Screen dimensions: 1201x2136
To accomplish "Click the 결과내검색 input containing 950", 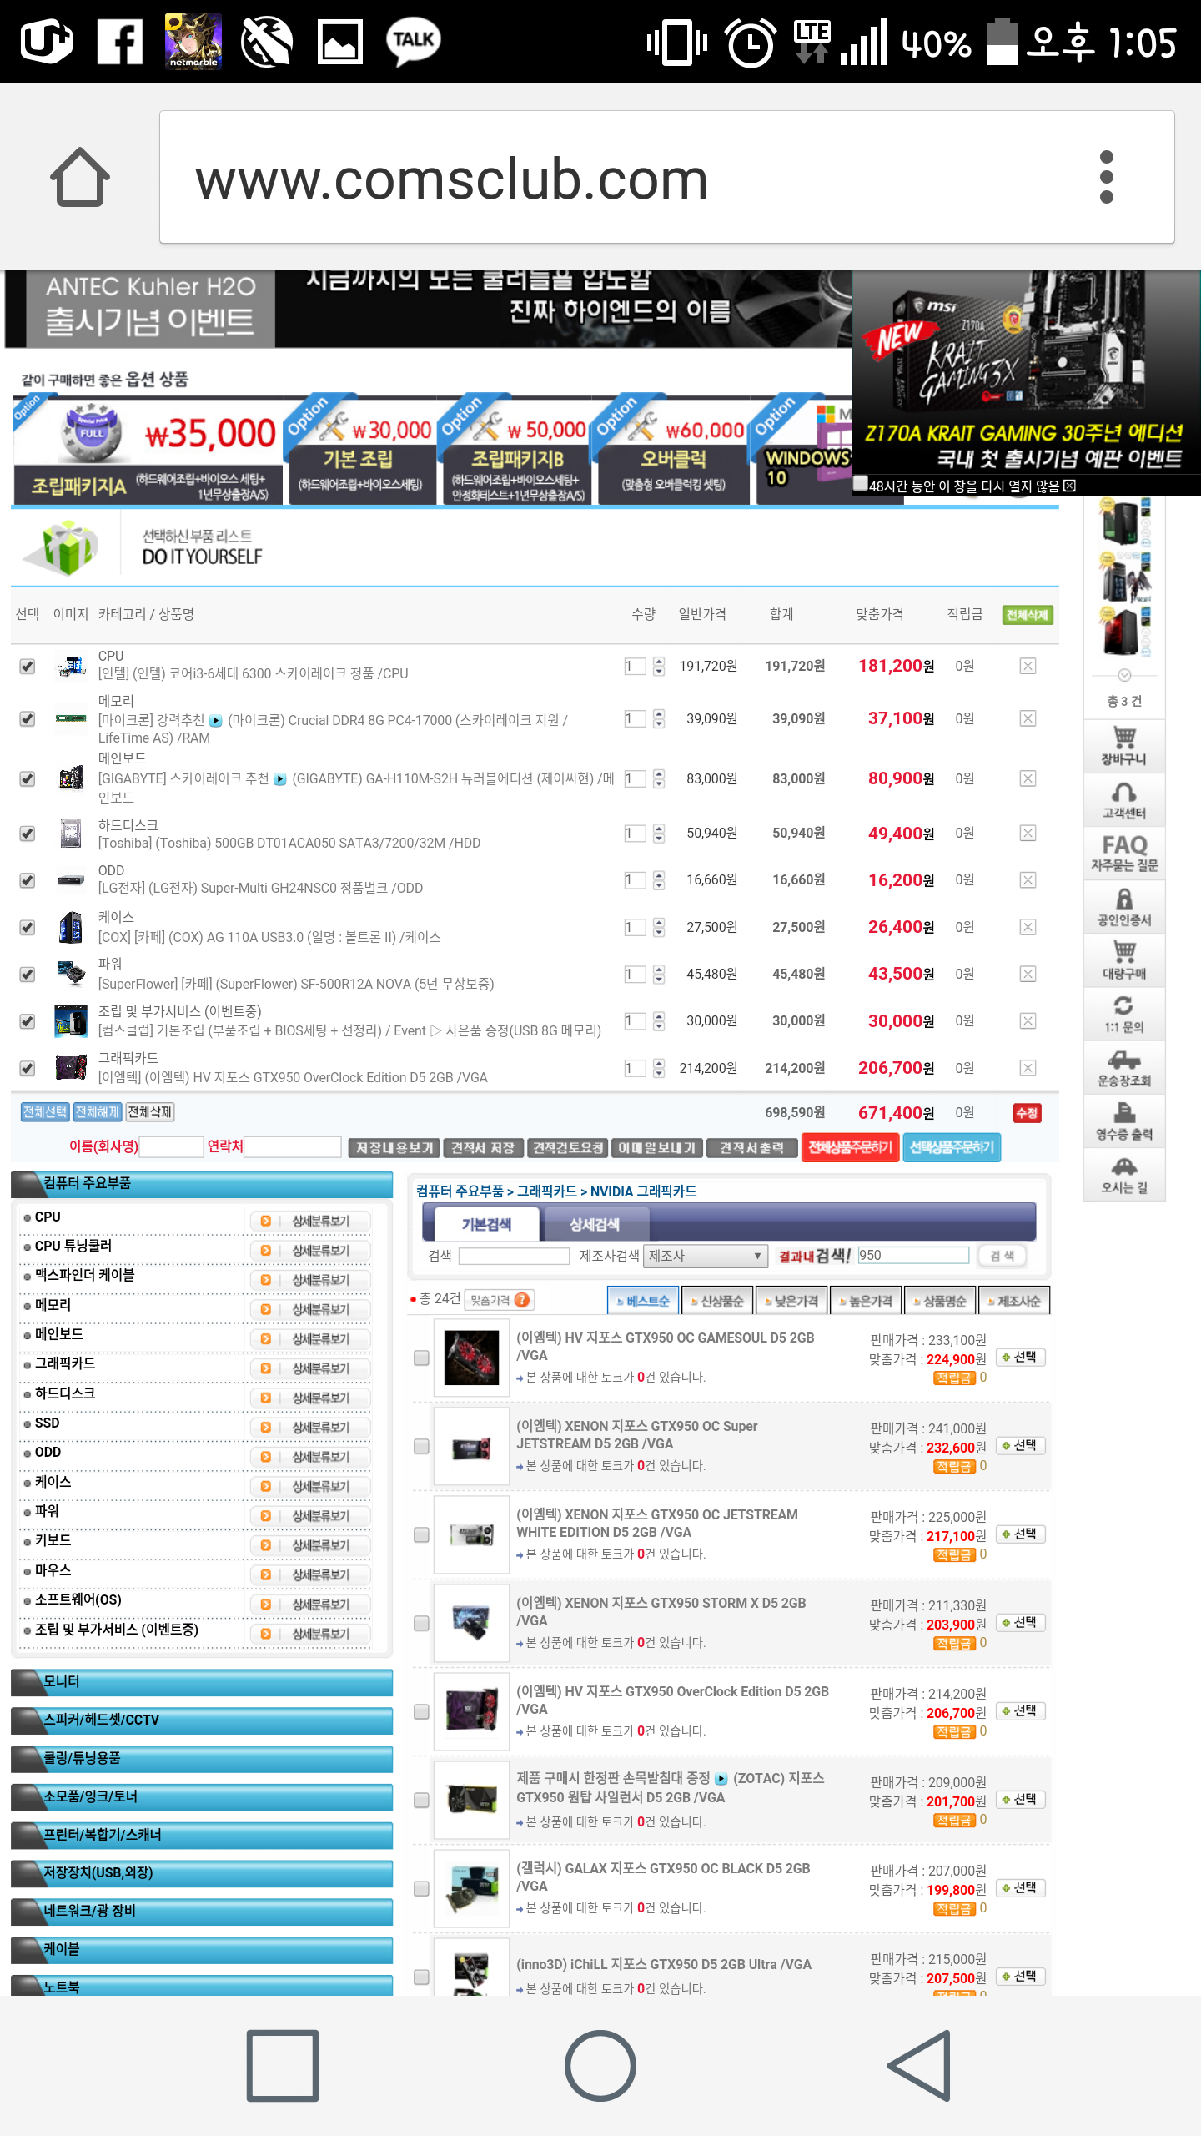I will tap(913, 1255).
